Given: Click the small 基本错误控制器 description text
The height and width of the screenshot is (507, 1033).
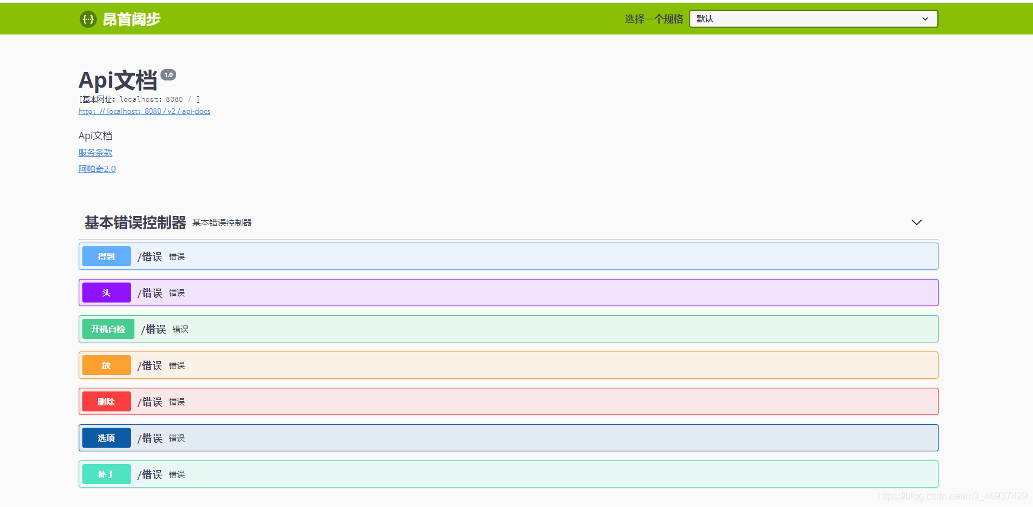Looking at the screenshot, I should (x=222, y=223).
